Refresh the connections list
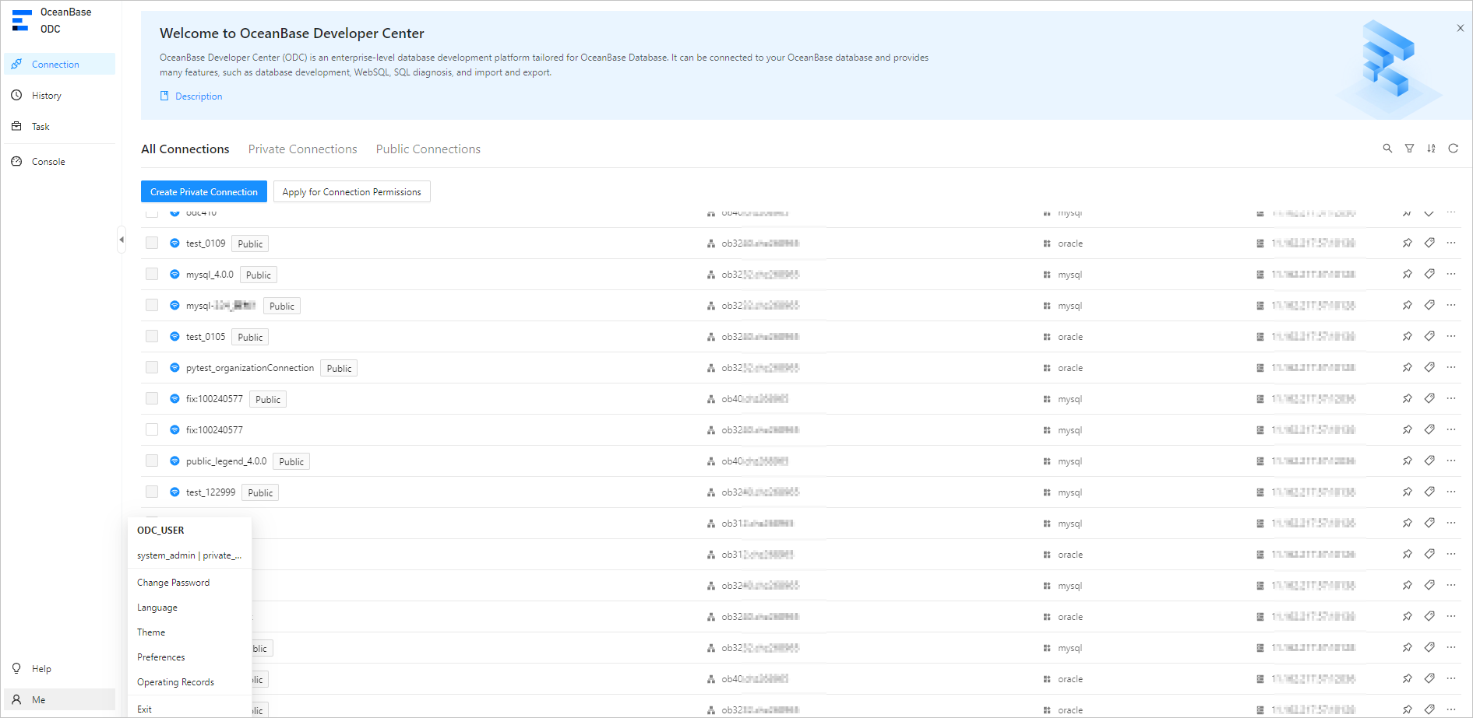The image size is (1473, 718). tap(1453, 149)
